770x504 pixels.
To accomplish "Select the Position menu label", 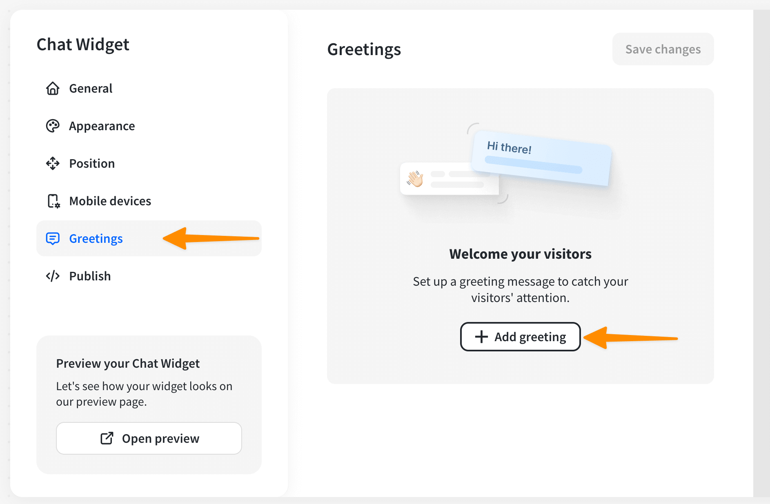I will coord(92,163).
